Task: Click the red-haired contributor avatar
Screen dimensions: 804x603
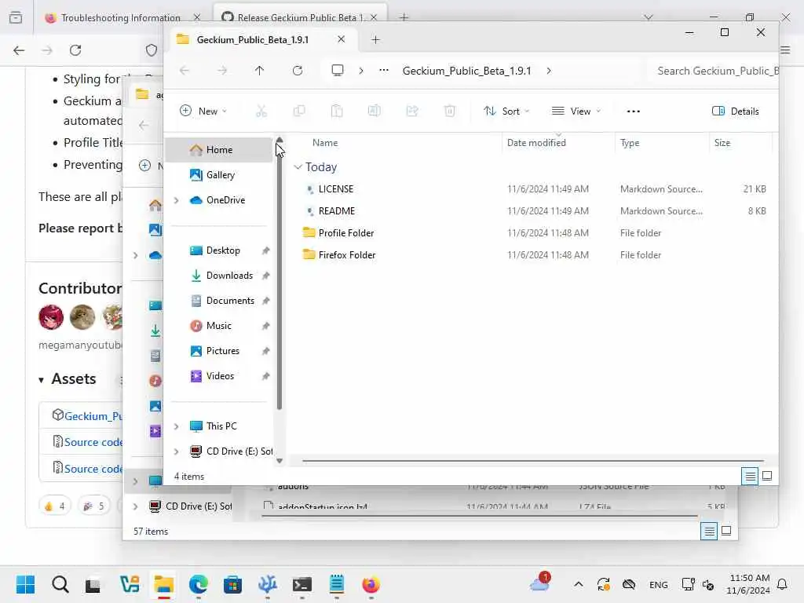Action: tap(51, 317)
